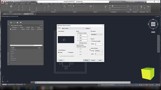Image resolution: width=161 pixels, height=90 pixels.
Task: Click the N compass direction on ViewCube
Action: [x=153, y=19]
